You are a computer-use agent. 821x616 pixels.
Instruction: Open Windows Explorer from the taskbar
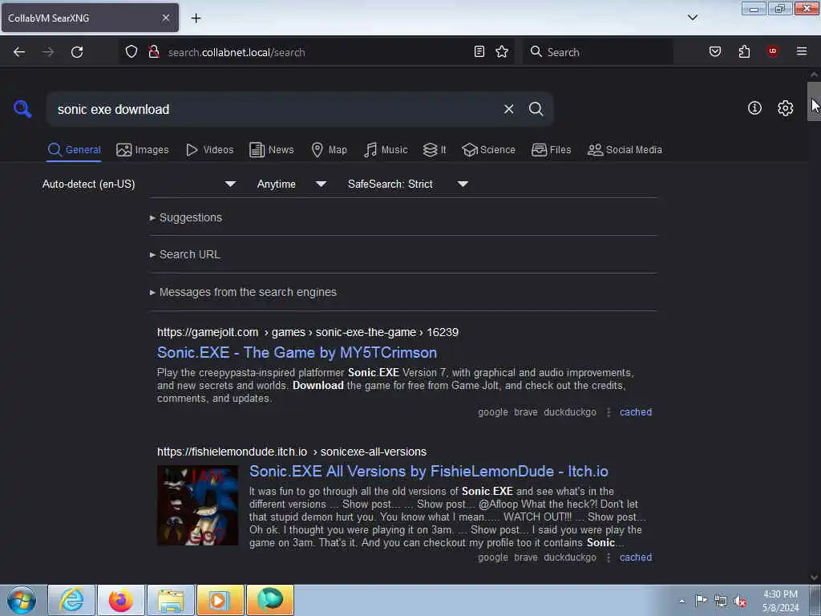(171, 600)
